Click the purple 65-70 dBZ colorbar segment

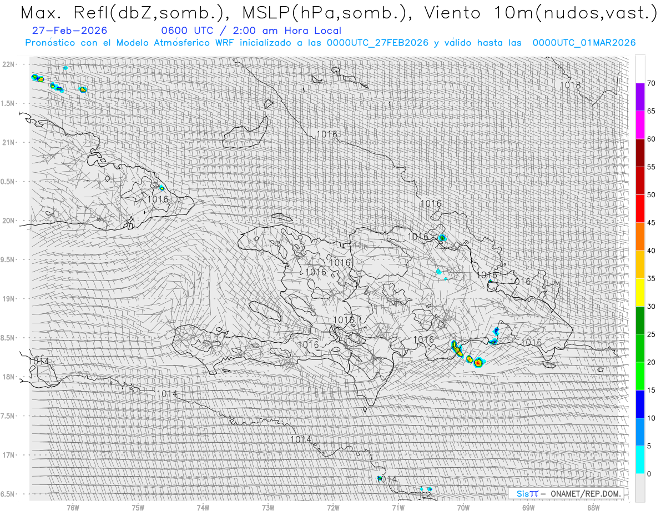coord(640,97)
